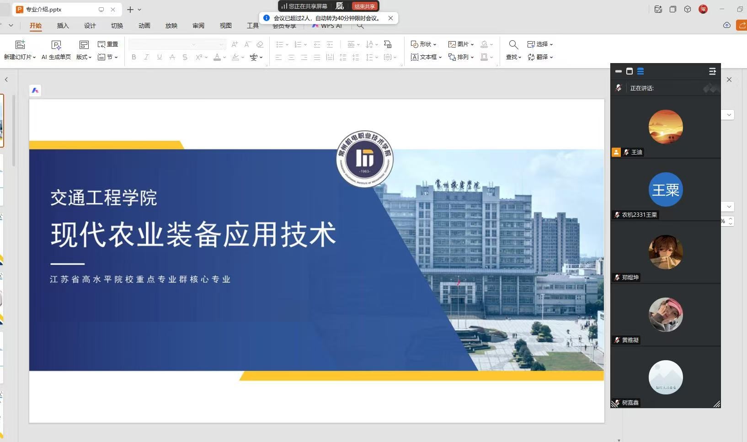The height and width of the screenshot is (442, 747).
Task: Click the orange share icon at top right
Action: pos(742,26)
